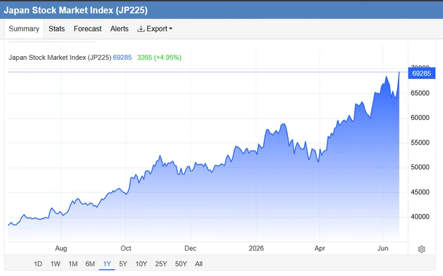The height and width of the screenshot is (276, 443).
Task: Open the Alerts tab
Action: click(119, 29)
